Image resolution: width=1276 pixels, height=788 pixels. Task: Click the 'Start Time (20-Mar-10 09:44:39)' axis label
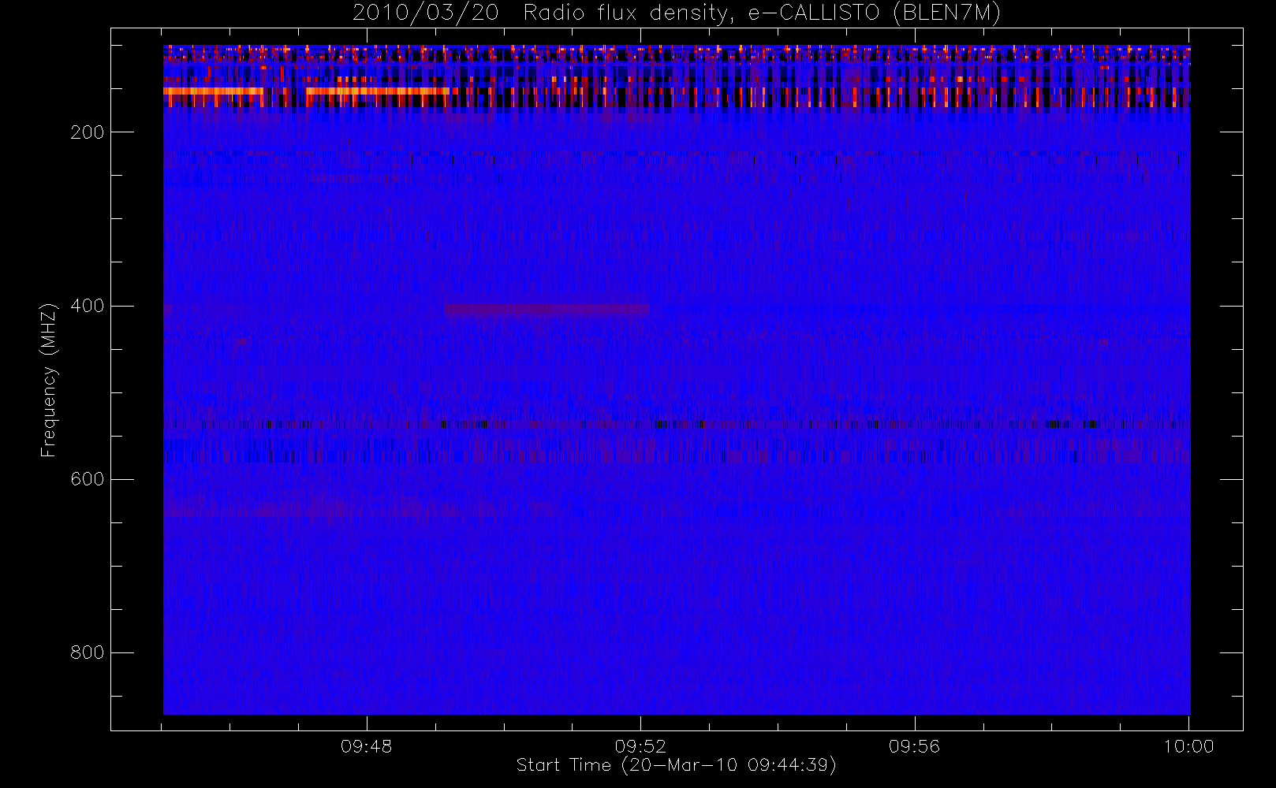[x=676, y=765]
